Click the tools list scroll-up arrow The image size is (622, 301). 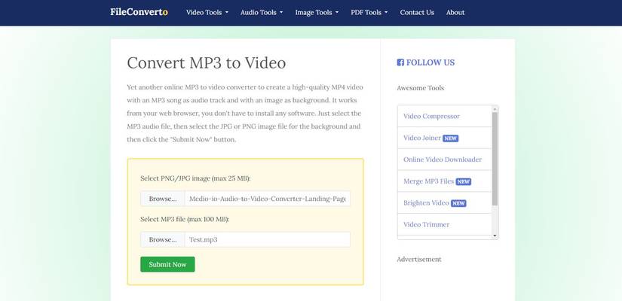click(495, 108)
